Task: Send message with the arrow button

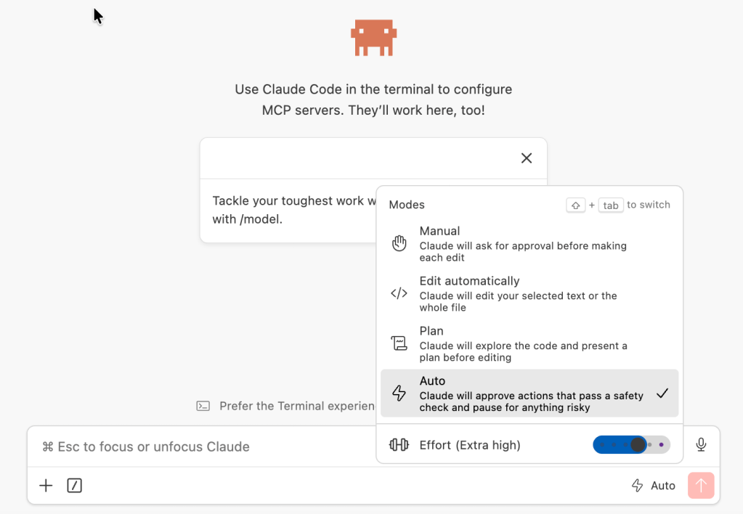Action: 701,486
